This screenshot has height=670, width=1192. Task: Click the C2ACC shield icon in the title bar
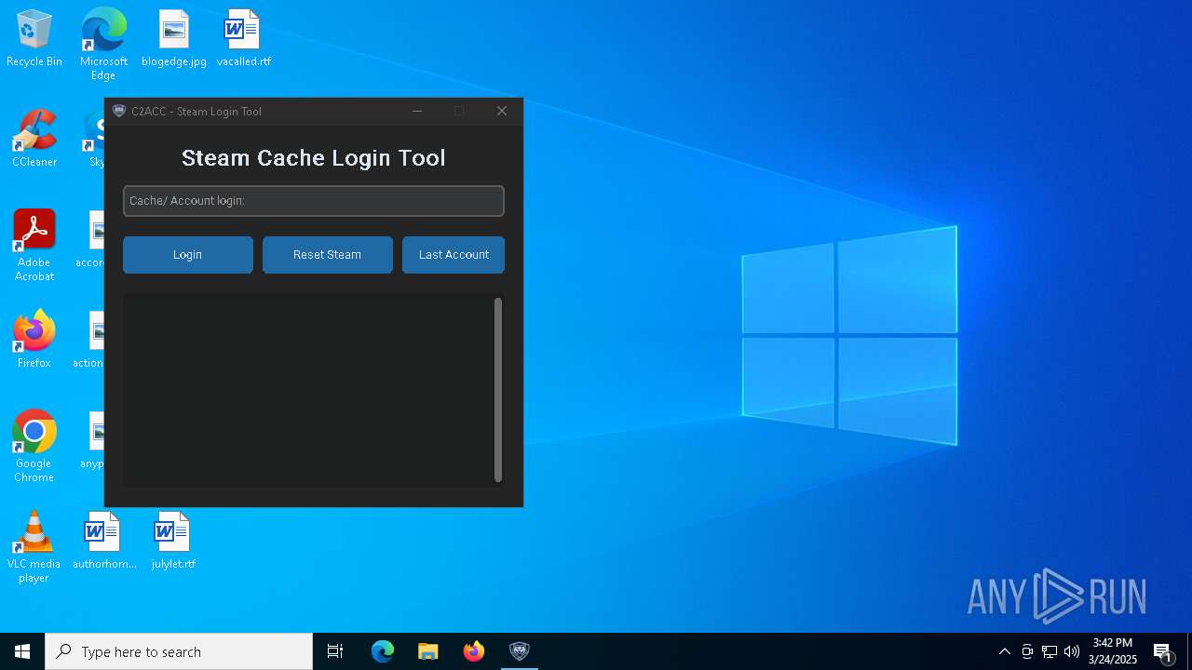point(119,111)
